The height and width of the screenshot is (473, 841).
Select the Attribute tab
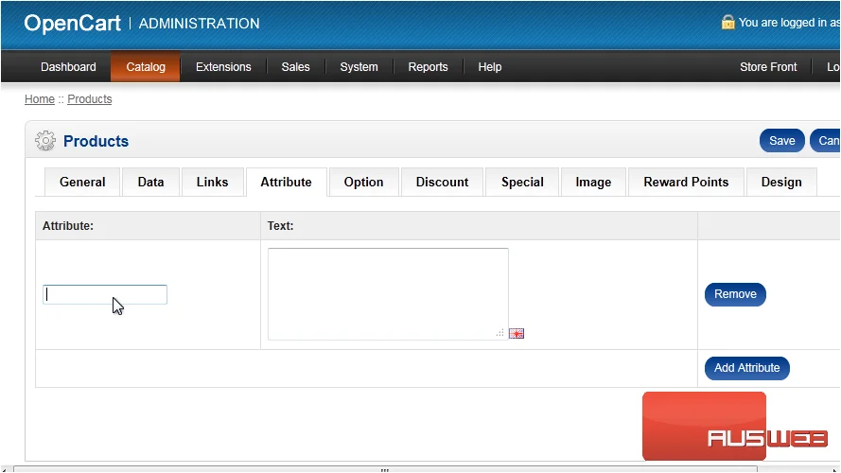coord(286,183)
